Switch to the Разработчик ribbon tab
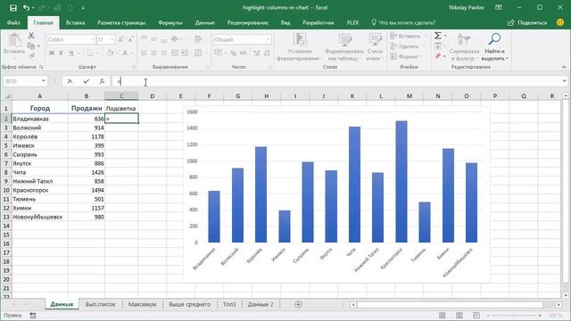 click(319, 22)
